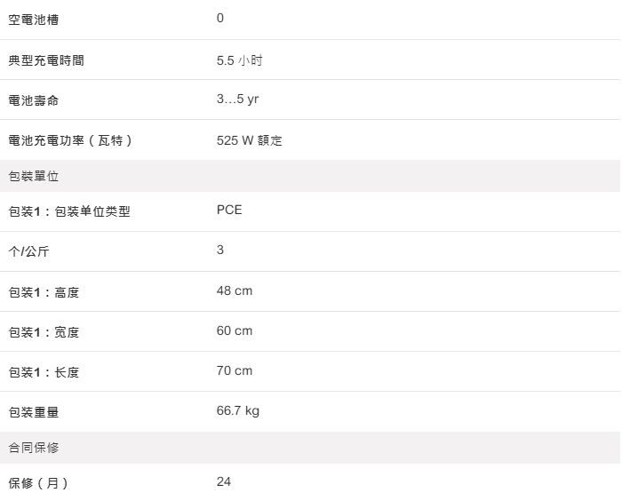Viewport: 622px width, 493px height.
Task: Click the 空電池槽 row label
Action: [x=34, y=20]
